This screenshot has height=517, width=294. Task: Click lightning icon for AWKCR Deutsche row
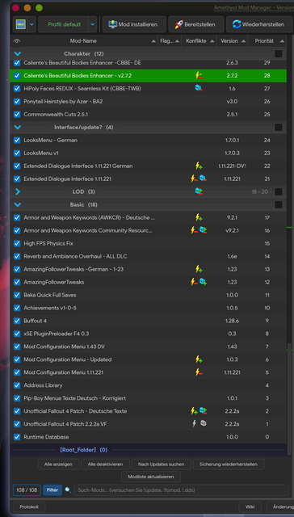(x=199, y=217)
